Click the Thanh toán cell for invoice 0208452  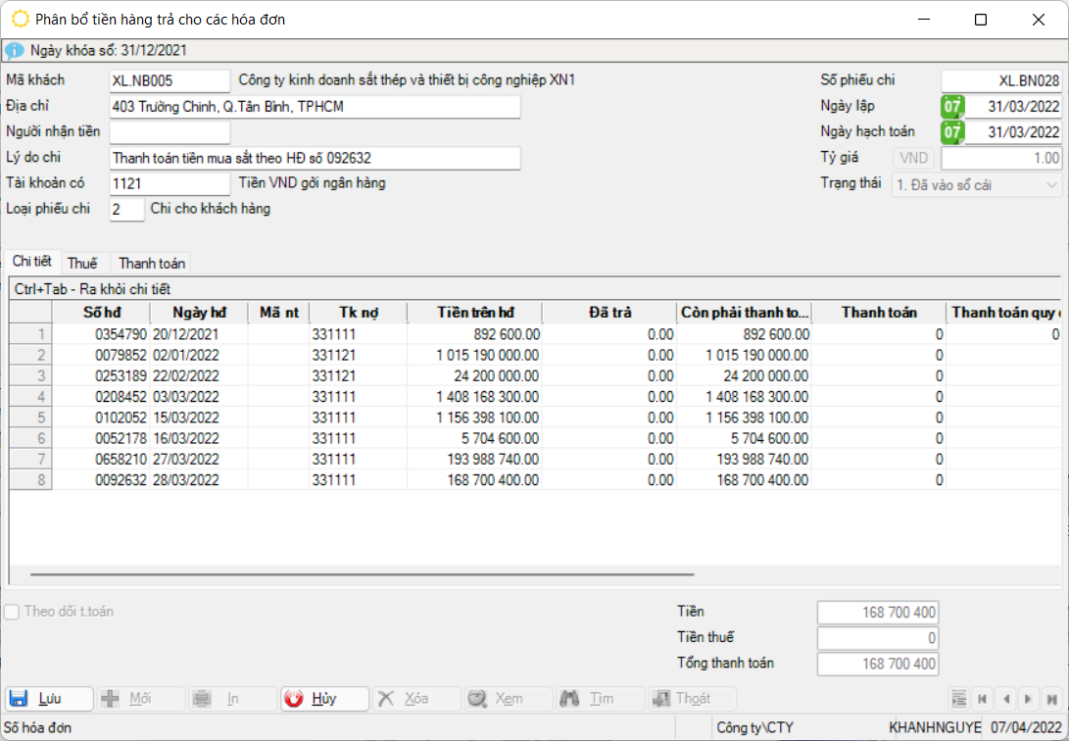[879, 397]
